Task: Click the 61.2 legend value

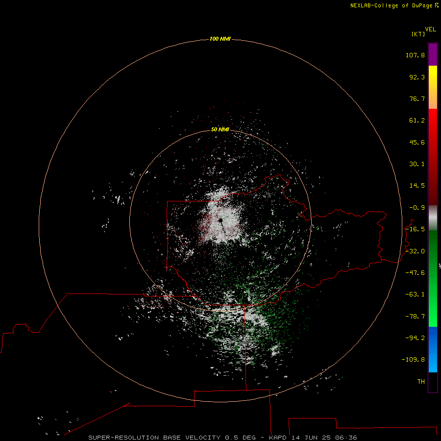Action: tap(417, 121)
